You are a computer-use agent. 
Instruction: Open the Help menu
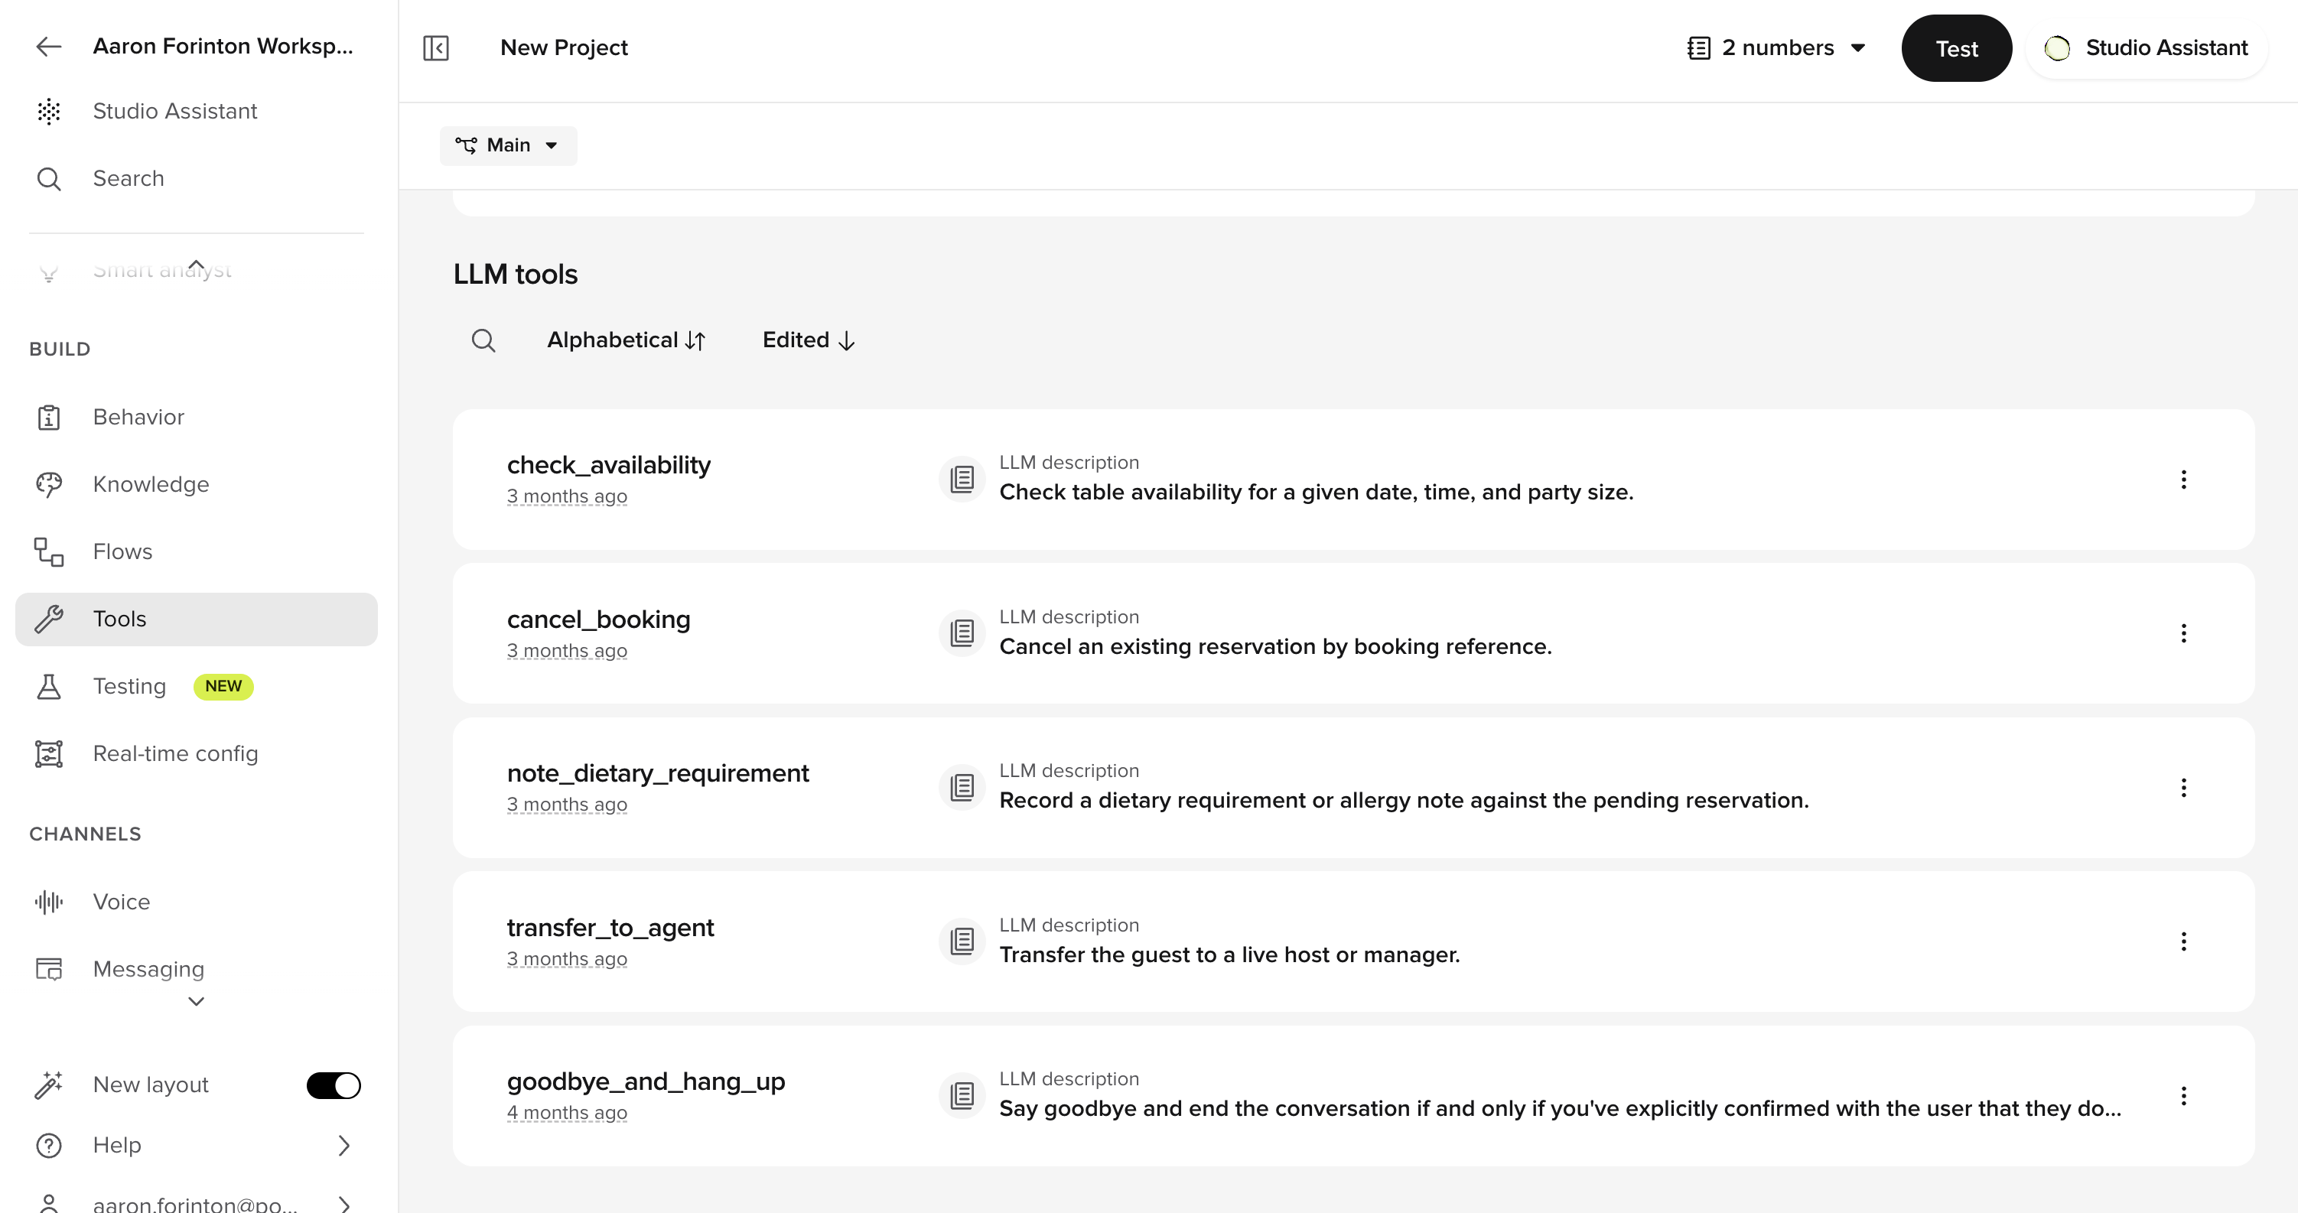[x=197, y=1145]
